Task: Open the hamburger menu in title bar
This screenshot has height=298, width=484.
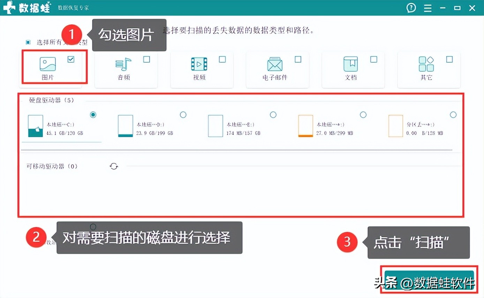Action: point(427,8)
